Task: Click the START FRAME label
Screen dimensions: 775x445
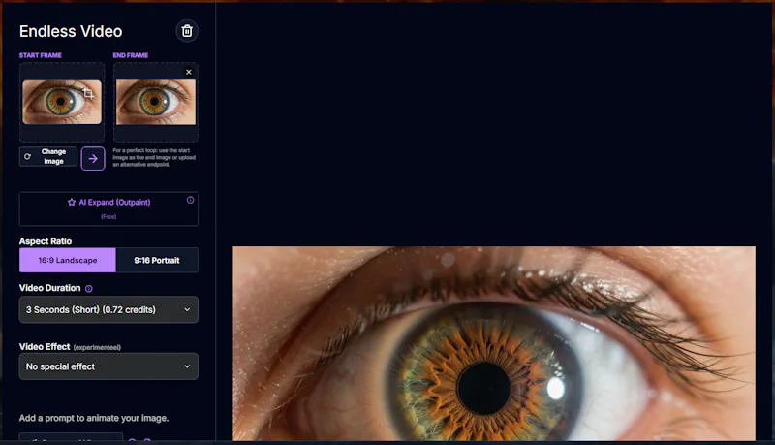Action: click(x=41, y=55)
